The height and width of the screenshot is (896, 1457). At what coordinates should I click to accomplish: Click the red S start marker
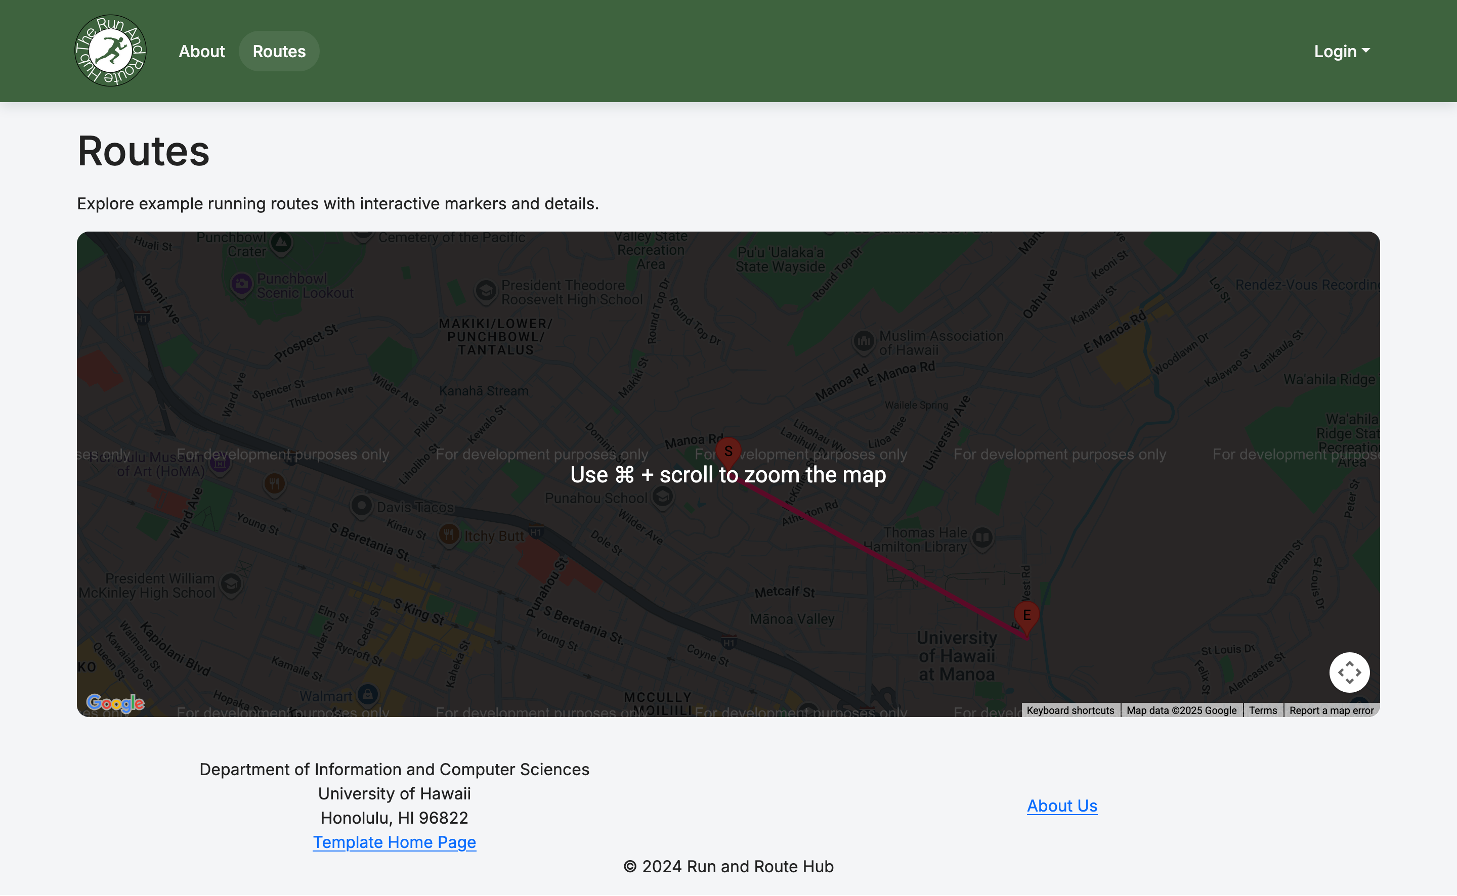pos(728,452)
